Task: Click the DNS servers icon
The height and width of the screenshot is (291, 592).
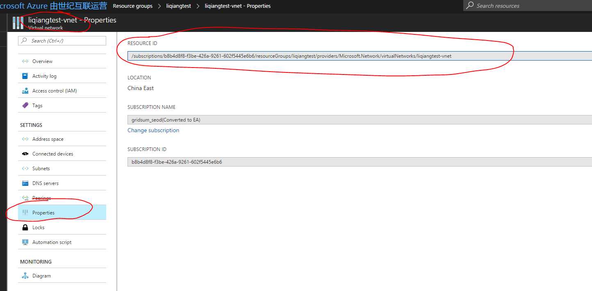Action: [25, 183]
